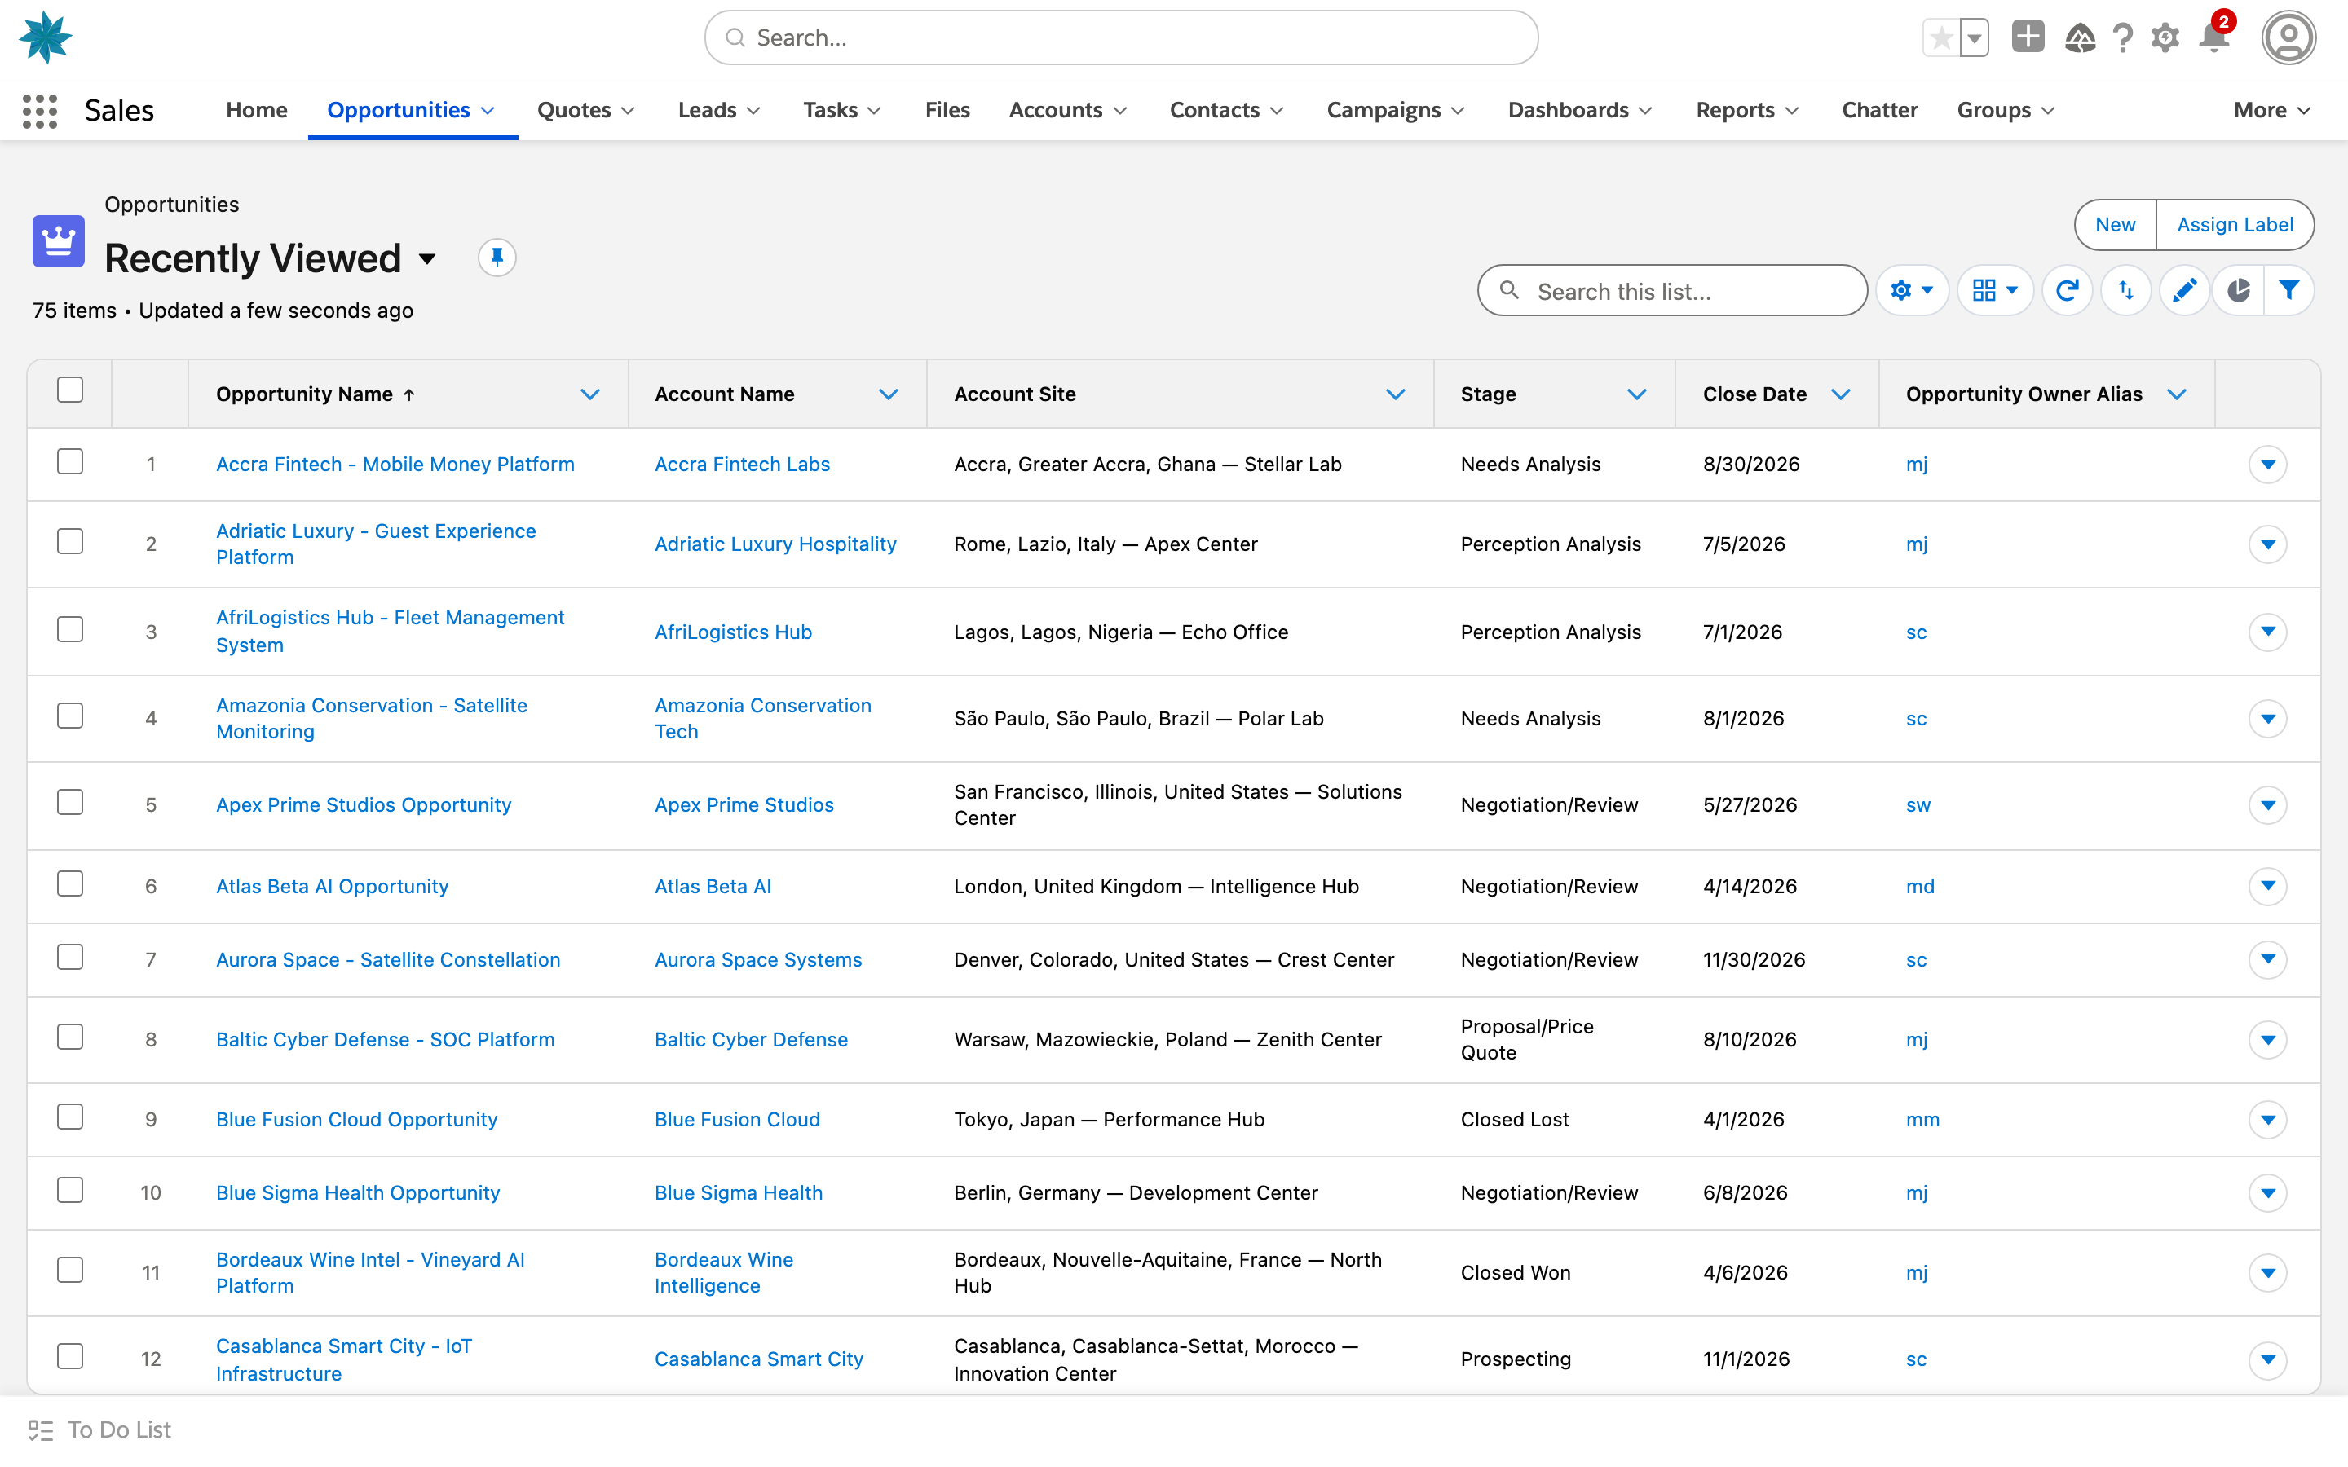Image resolution: width=2348 pixels, height=1467 pixels.
Task: Open row actions for Casablanca Smart City row
Action: (2267, 1359)
